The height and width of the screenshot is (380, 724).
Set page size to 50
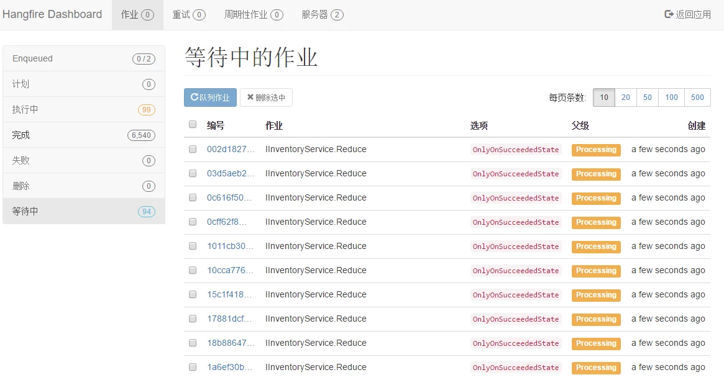tap(647, 97)
